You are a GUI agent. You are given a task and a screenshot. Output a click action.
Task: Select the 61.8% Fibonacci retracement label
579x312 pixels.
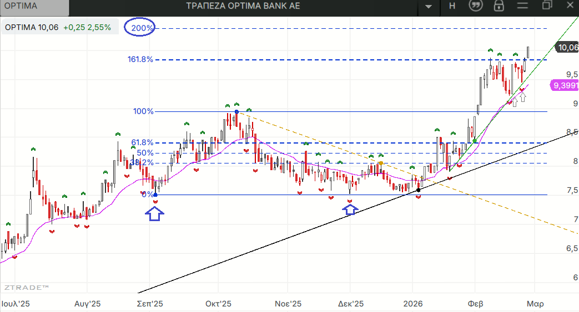click(142, 142)
